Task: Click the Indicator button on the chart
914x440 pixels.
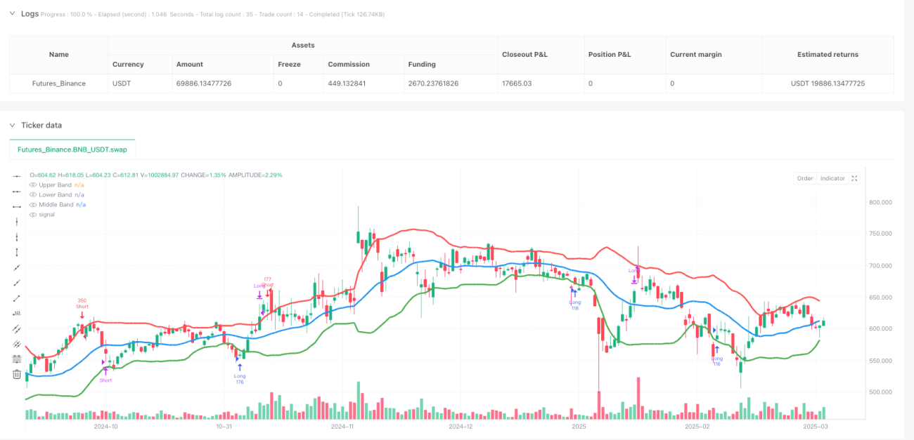Action: point(832,178)
